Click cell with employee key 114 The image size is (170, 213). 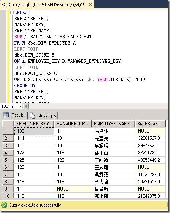tap(34, 138)
